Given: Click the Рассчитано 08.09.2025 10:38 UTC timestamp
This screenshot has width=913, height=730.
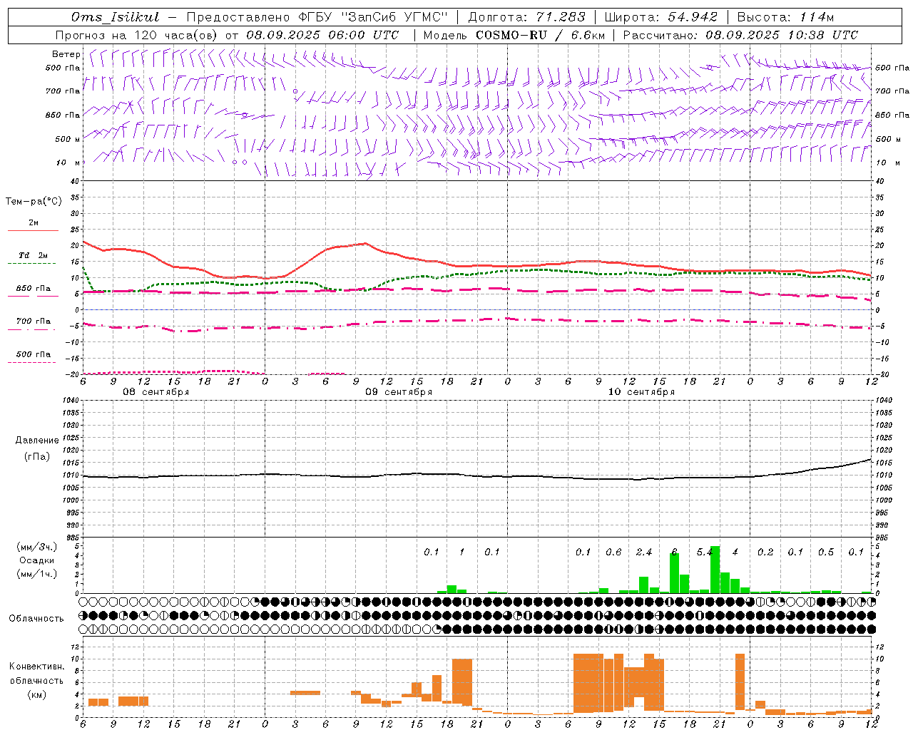Looking at the screenshot, I should pos(740,35).
